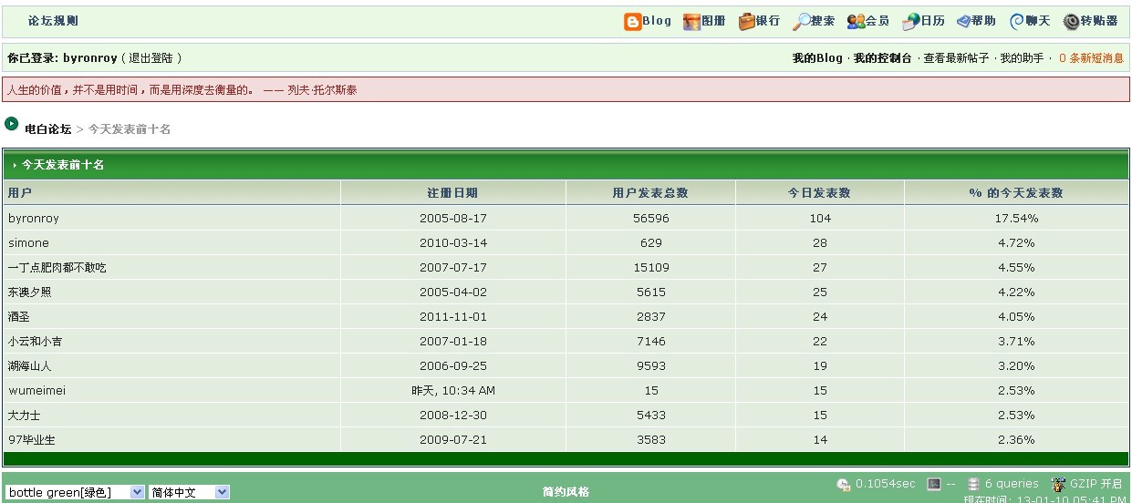Image resolution: width=1132 pixels, height=503 pixels.
Task: Open the 银行 bank briefcase icon
Action: click(747, 22)
